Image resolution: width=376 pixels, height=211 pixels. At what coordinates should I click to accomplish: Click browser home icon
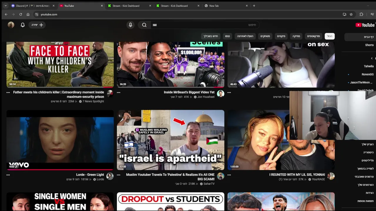(x=28, y=14)
